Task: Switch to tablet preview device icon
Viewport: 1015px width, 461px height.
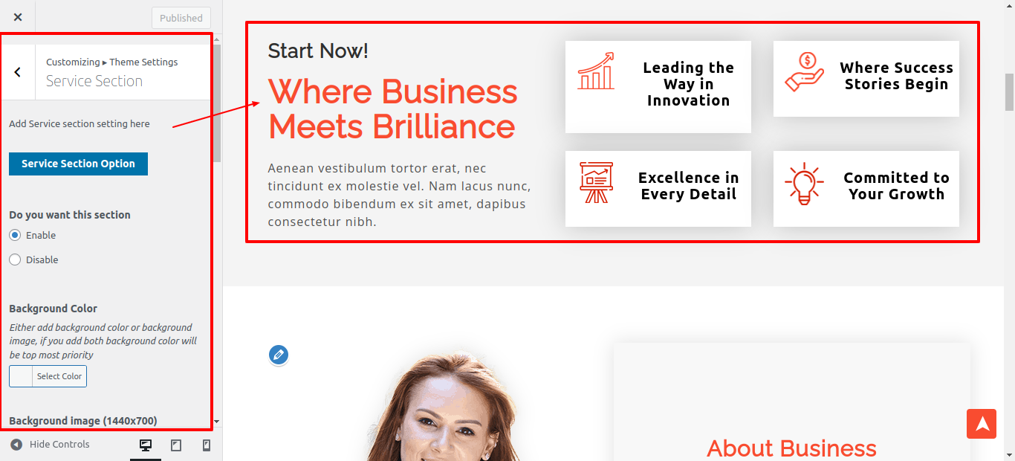Action: click(176, 445)
